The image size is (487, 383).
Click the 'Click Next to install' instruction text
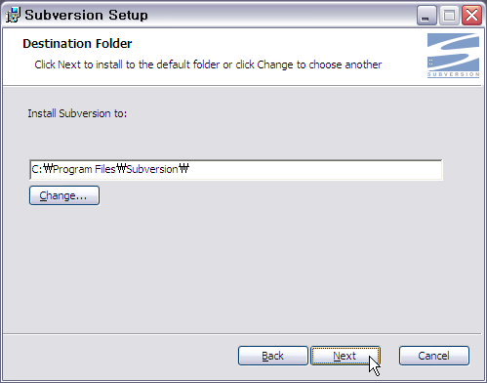coord(208,64)
